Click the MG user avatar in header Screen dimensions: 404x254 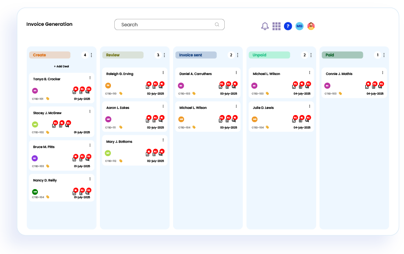pyautogui.click(x=299, y=26)
